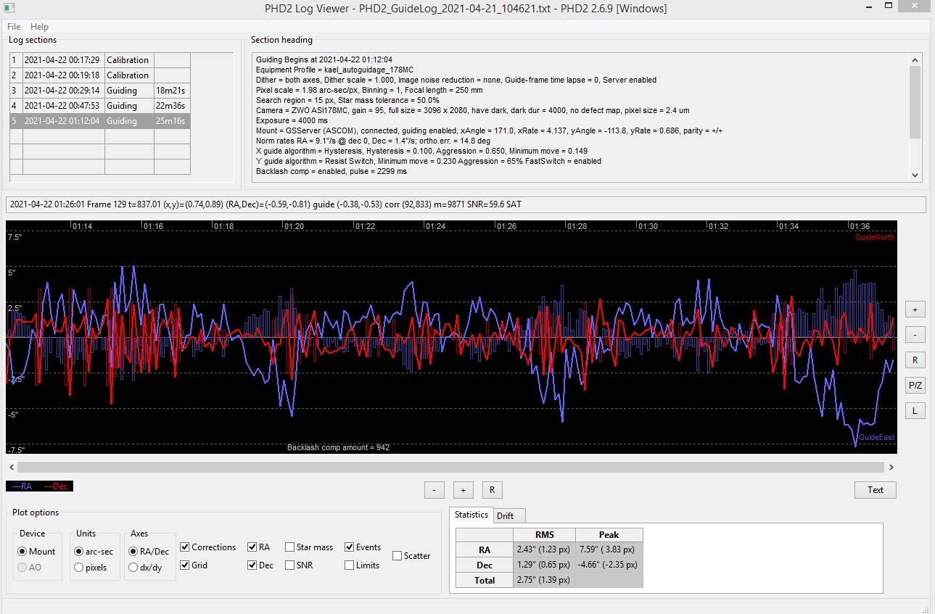Click the Text button
Screen dimensions: 935x614
click(x=876, y=489)
